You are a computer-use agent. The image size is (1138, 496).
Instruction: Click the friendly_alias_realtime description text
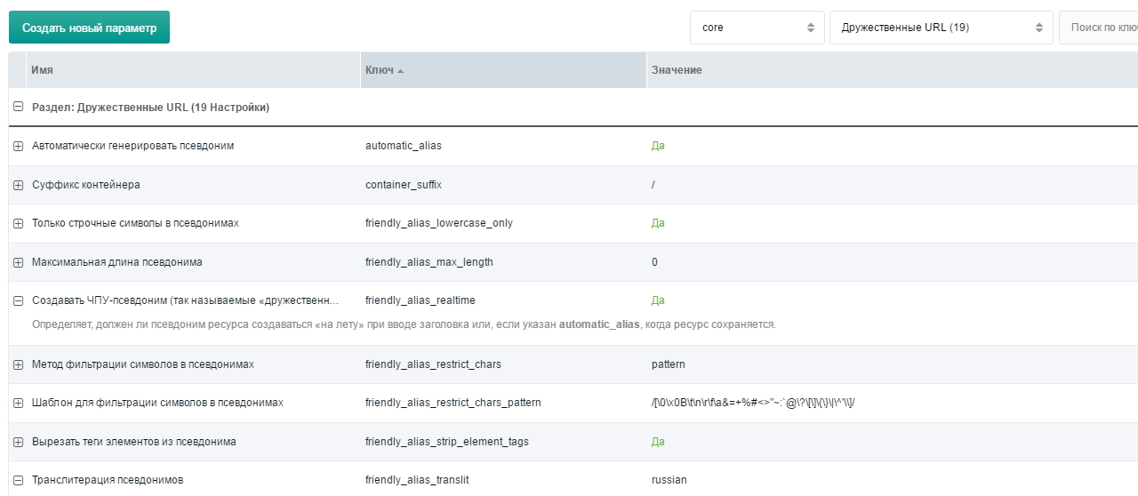pyautogui.click(x=404, y=324)
